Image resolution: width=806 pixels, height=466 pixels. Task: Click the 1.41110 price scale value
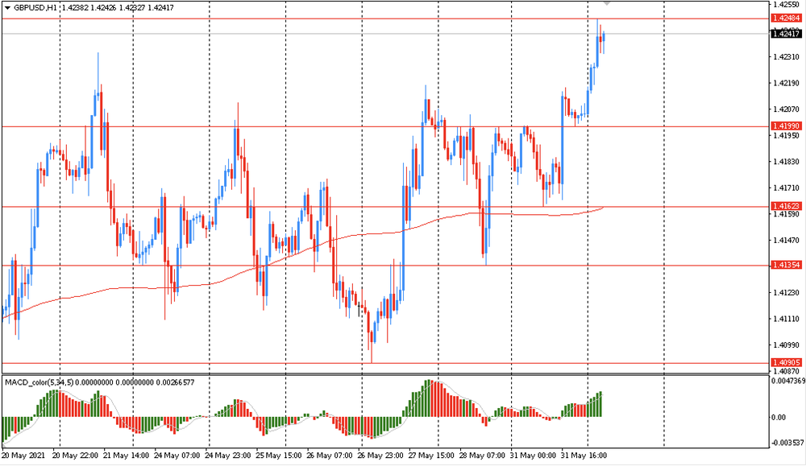787,319
